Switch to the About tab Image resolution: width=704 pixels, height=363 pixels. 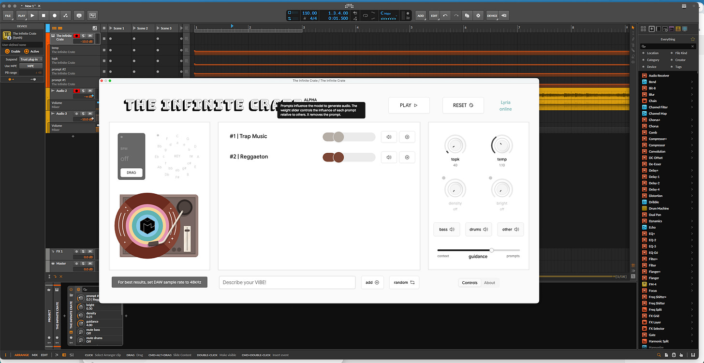point(490,283)
